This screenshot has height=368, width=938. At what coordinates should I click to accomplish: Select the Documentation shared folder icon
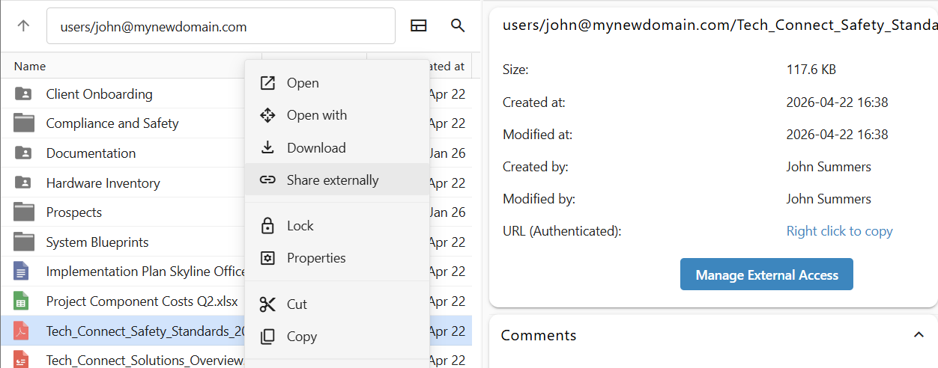tap(24, 153)
